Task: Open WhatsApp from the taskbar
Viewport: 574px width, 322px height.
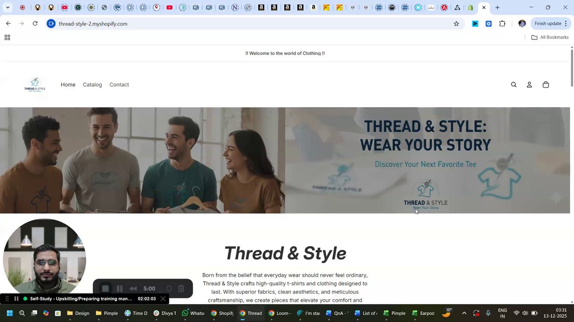Action: coord(193,313)
